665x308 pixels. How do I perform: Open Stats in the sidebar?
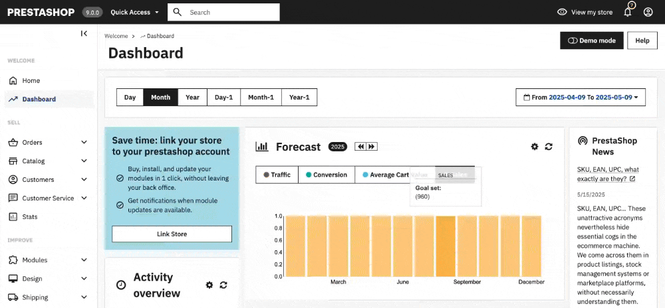tap(30, 216)
